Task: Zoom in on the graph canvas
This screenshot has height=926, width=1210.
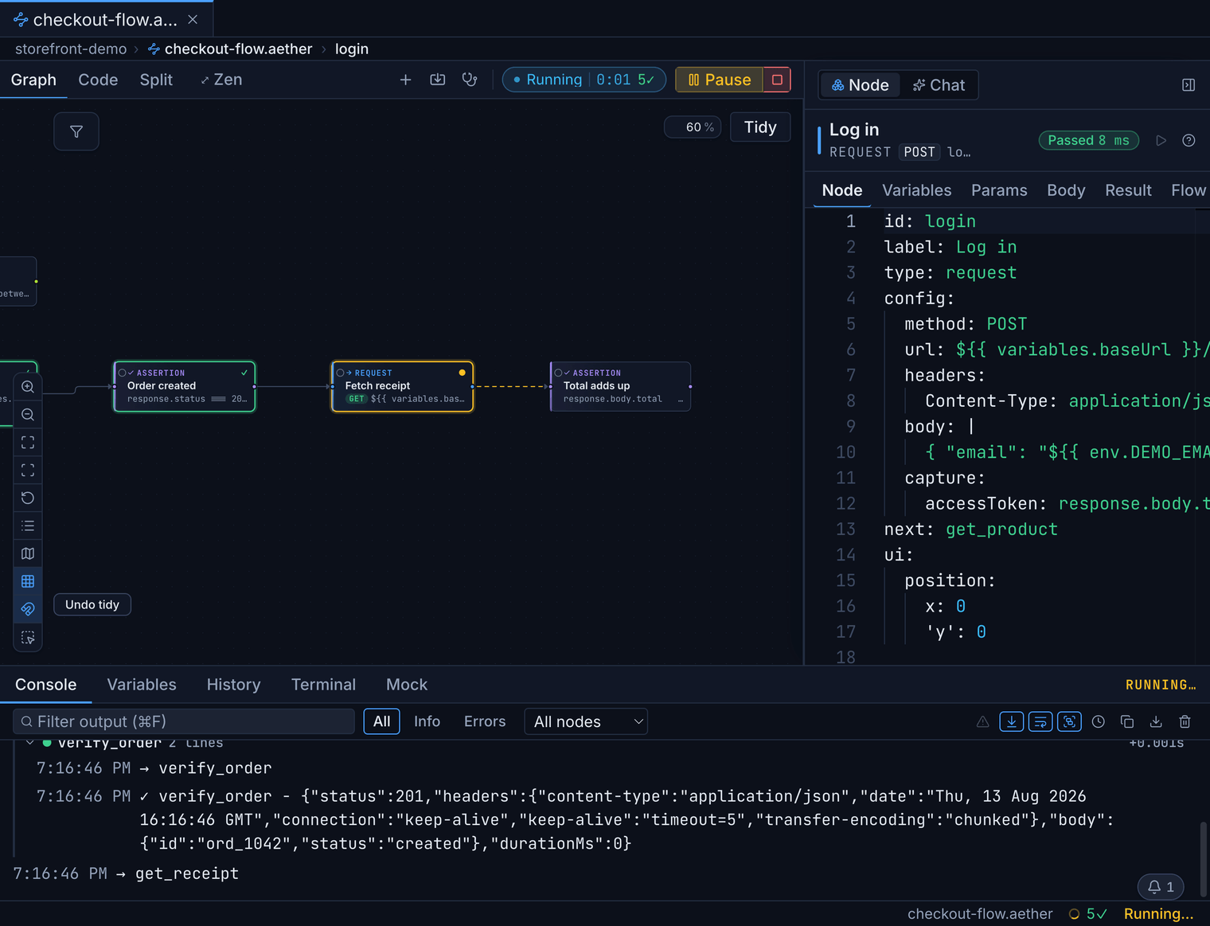Action: 28,387
